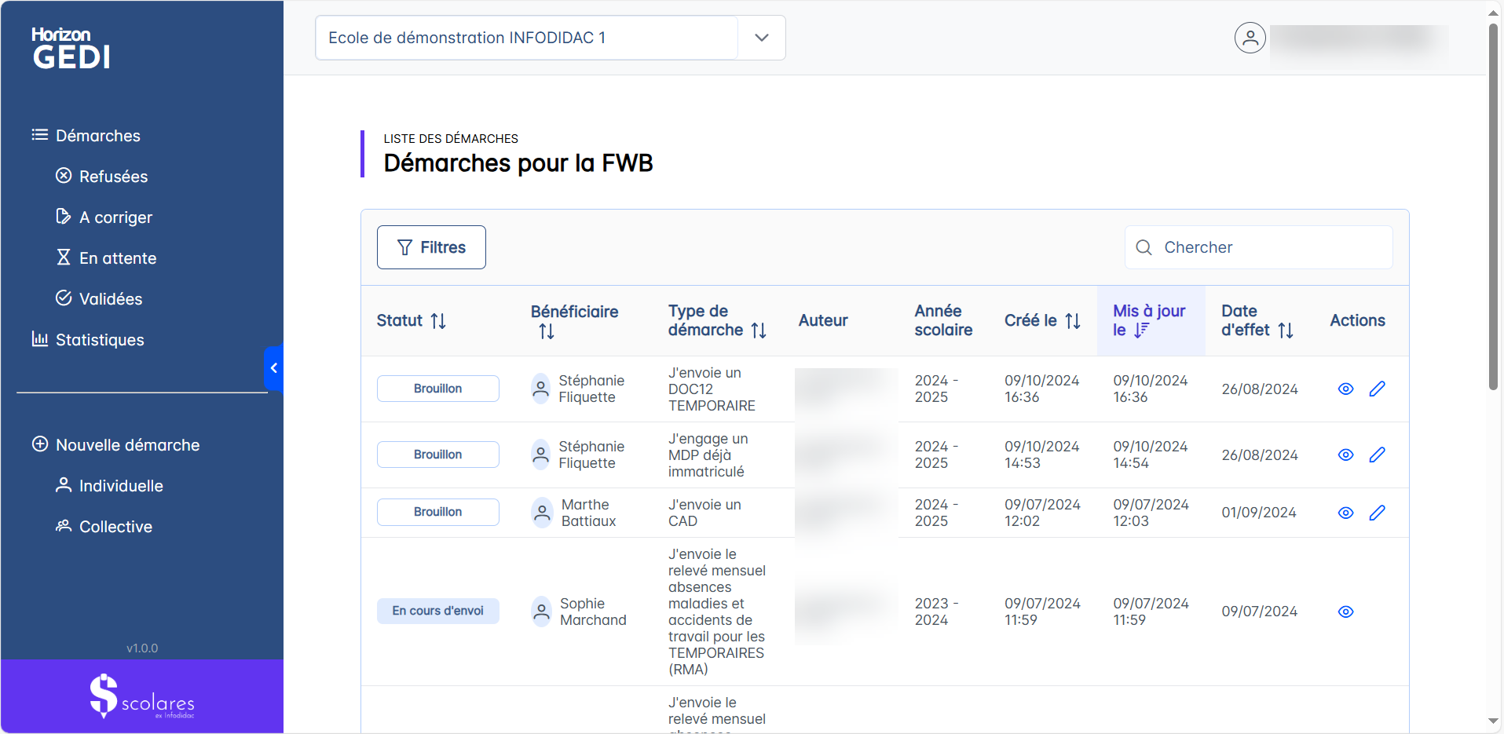Edit the DOC12 TEMPORAIRE draft with pencil
1504x734 pixels.
pyautogui.click(x=1377, y=389)
